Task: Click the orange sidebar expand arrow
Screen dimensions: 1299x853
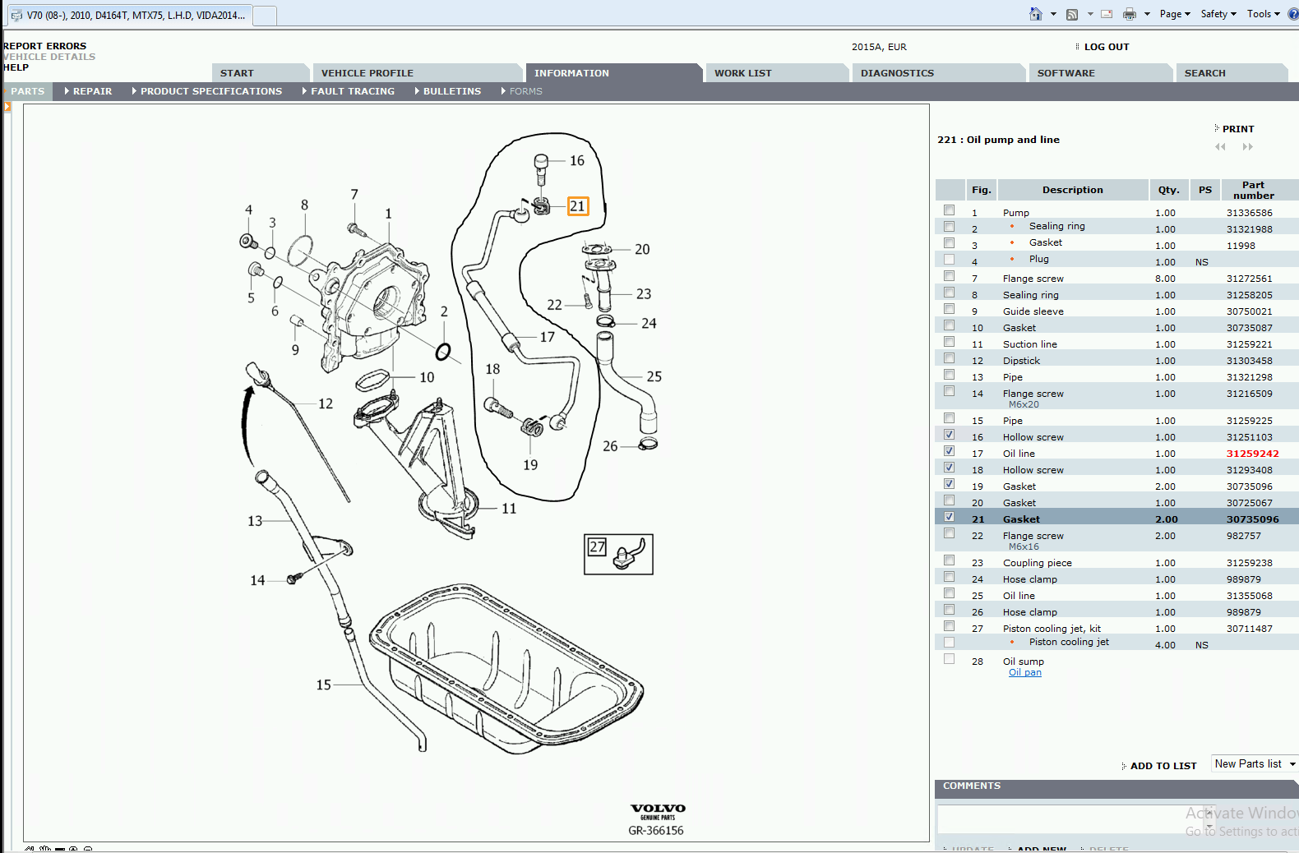Action: pyautogui.click(x=7, y=107)
